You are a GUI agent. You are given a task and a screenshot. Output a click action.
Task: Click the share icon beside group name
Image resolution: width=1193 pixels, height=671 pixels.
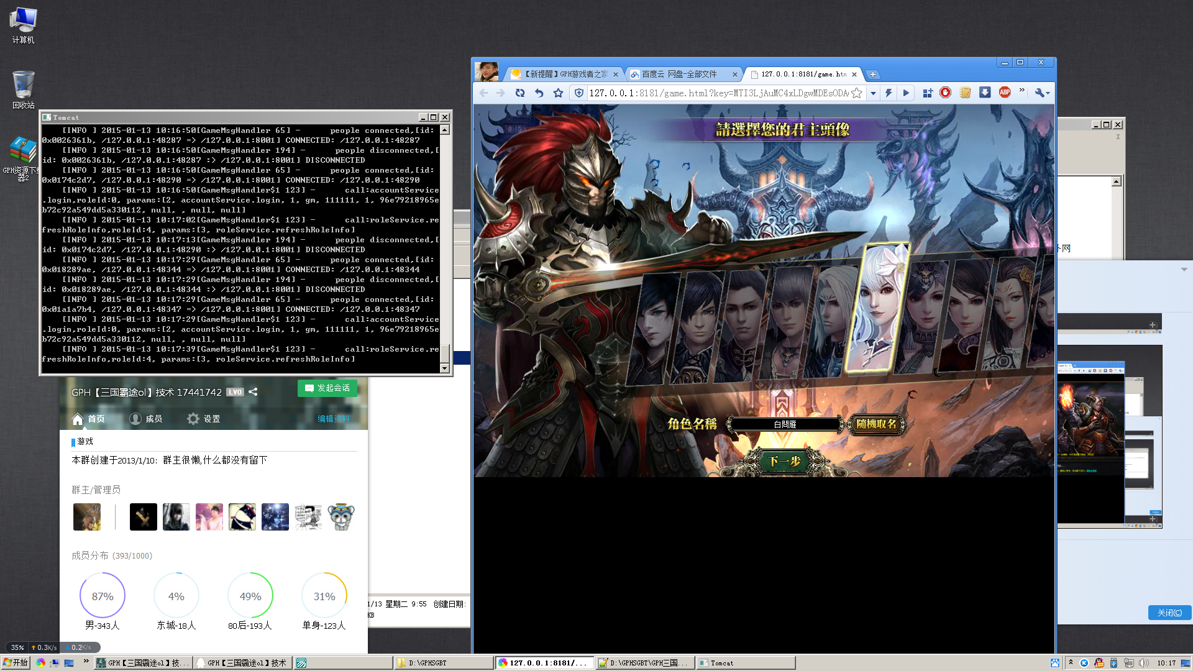tap(253, 392)
